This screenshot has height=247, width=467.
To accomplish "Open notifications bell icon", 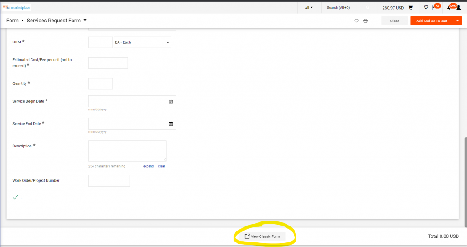I will [x=450, y=7].
